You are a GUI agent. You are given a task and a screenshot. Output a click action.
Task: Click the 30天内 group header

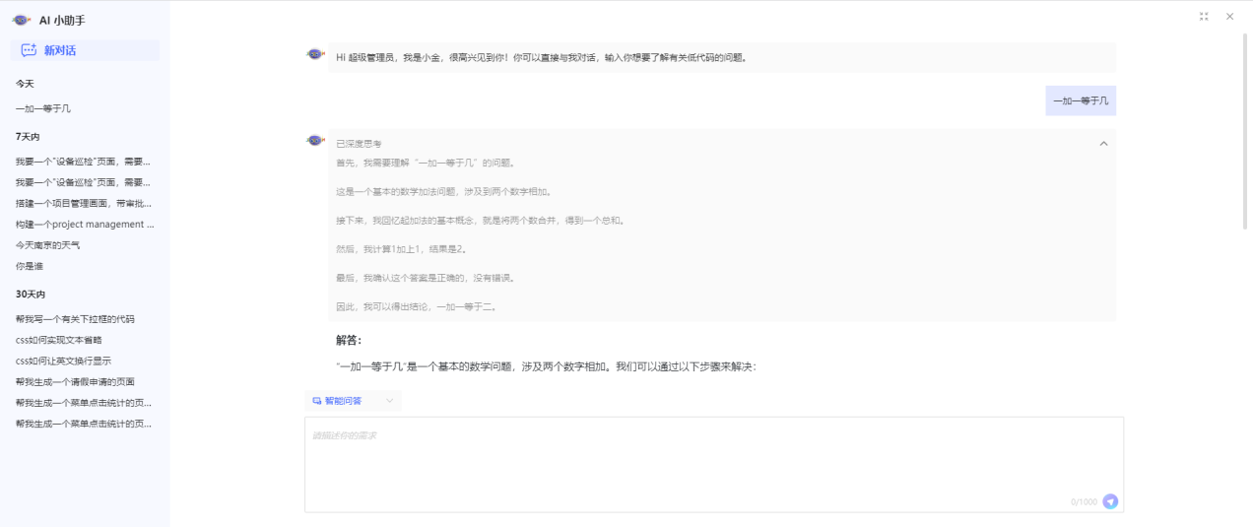point(31,295)
